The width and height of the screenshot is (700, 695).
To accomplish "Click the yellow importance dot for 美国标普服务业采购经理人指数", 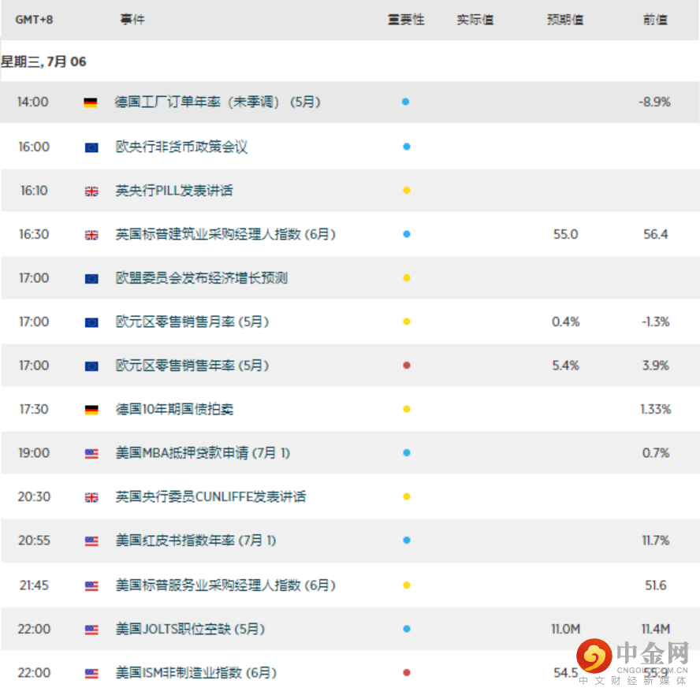I will tap(407, 585).
